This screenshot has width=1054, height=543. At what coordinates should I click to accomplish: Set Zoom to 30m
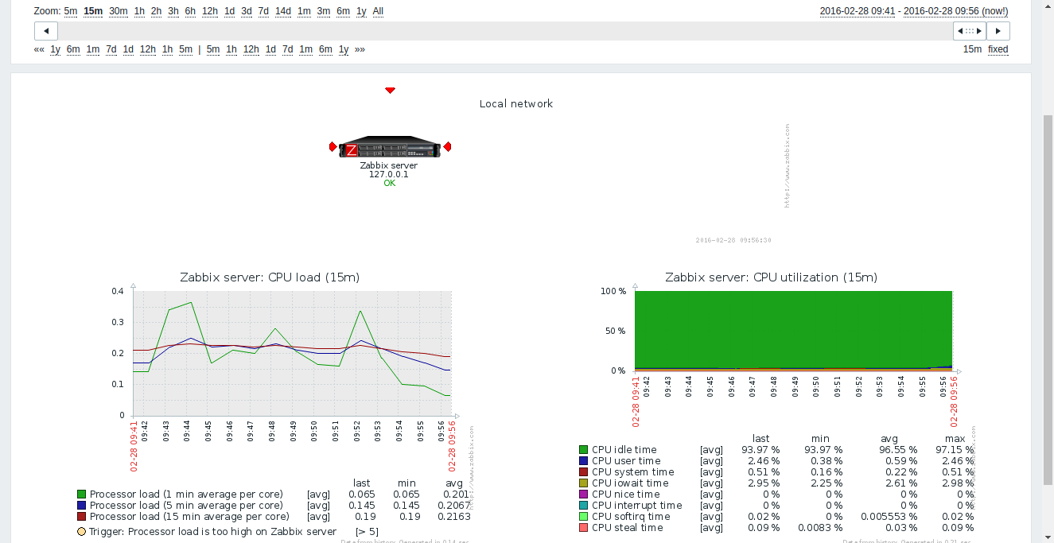(x=119, y=11)
